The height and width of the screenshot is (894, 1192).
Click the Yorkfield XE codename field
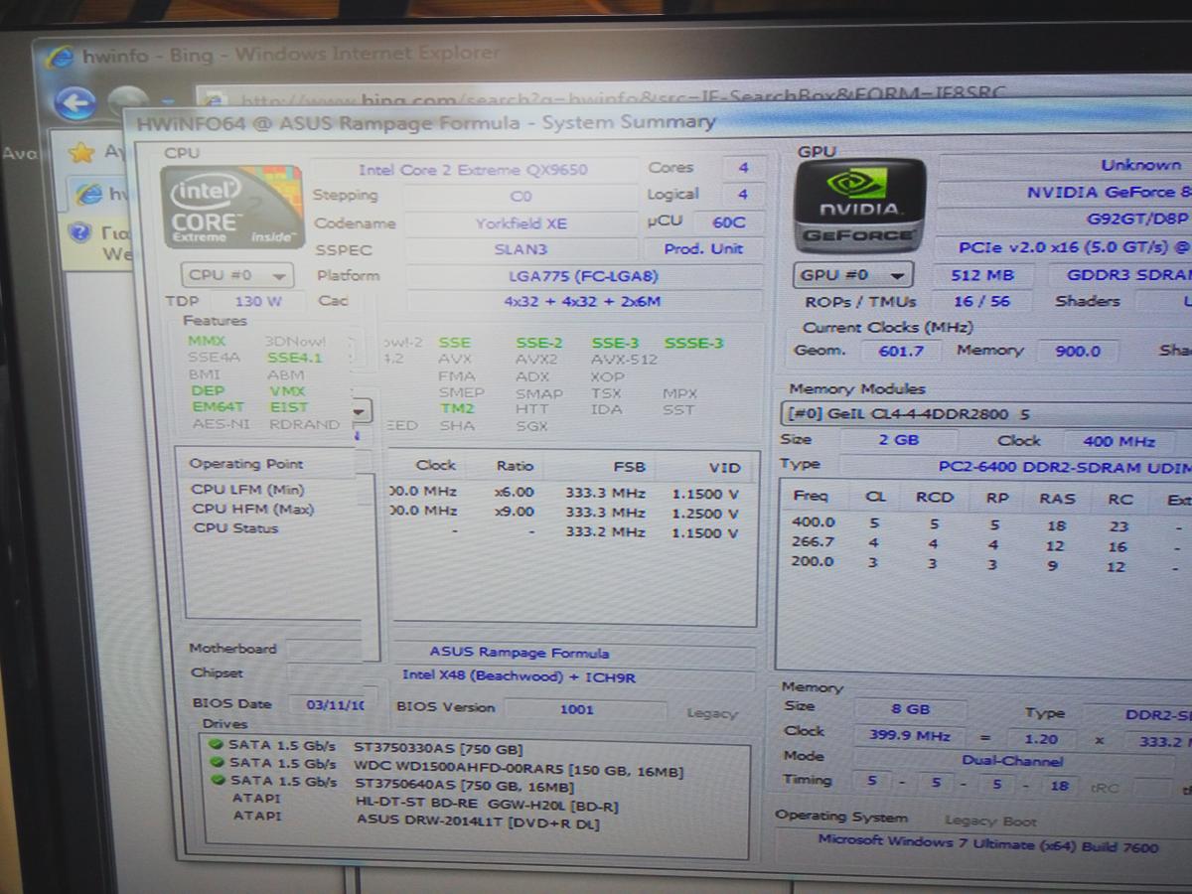click(x=520, y=223)
